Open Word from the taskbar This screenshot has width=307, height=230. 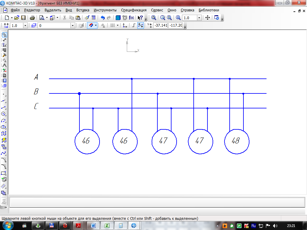[93, 226]
